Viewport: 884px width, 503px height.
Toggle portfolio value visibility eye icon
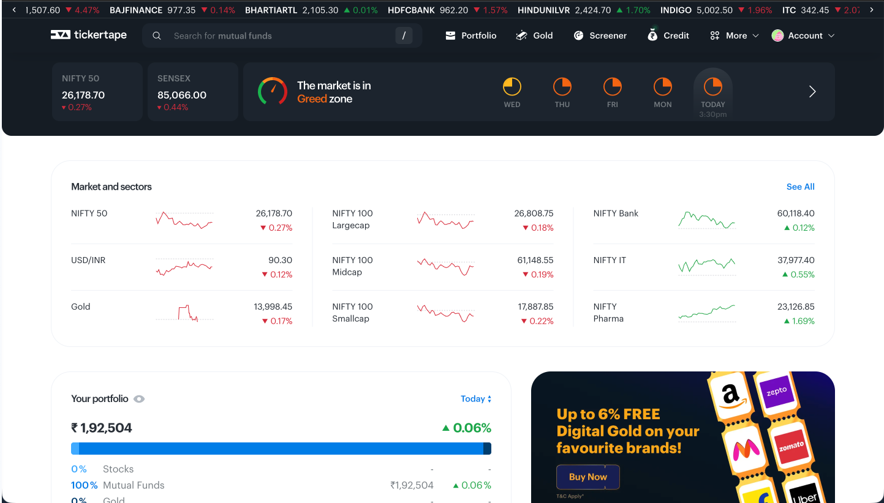coord(139,399)
